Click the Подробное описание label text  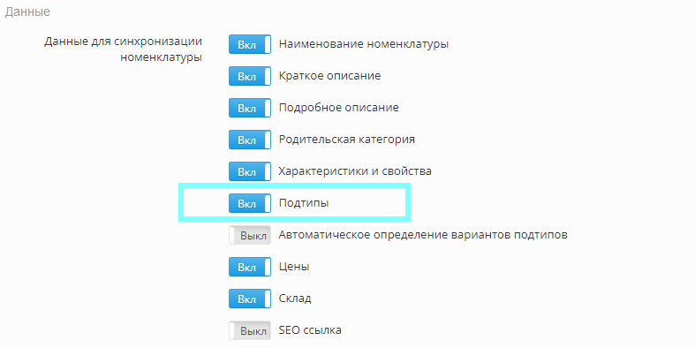[x=338, y=108]
